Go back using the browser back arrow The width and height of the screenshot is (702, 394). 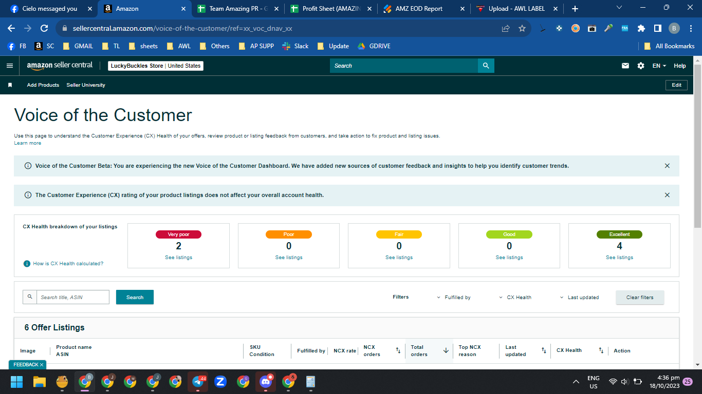coord(11,28)
